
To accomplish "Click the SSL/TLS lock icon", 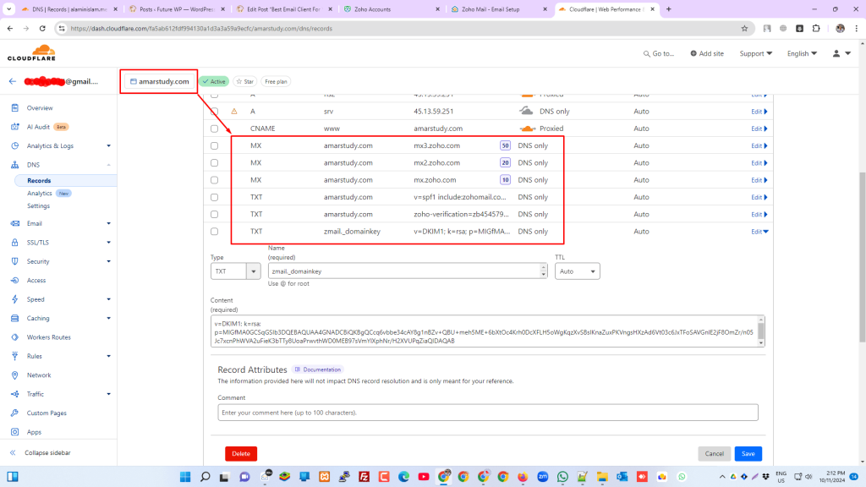I will click(15, 243).
